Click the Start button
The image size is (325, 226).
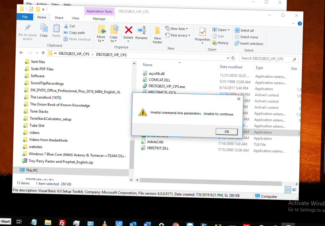pos(5,221)
